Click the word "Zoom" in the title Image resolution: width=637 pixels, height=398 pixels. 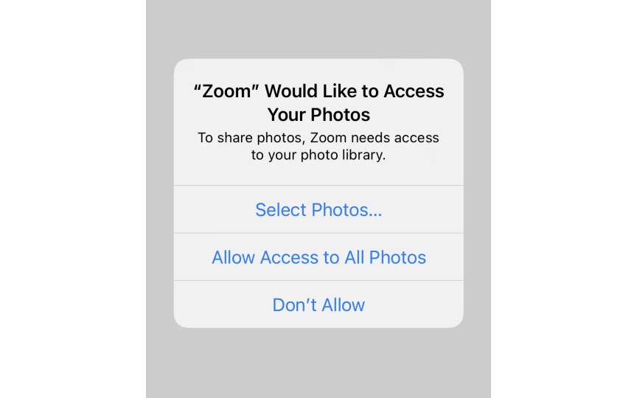(x=226, y=91)
